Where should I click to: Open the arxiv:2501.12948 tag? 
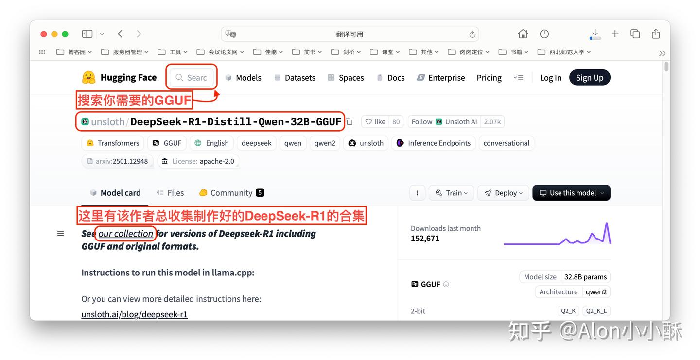click(118, 161)
